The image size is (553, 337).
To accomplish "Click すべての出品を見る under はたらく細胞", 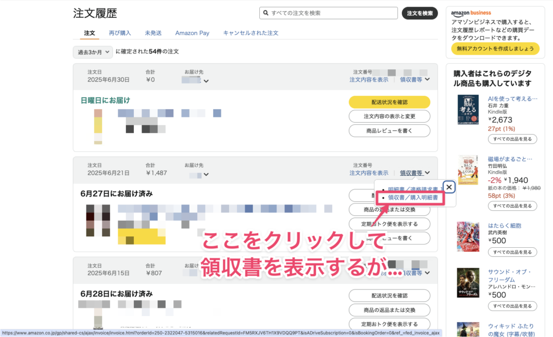I will pos(512,252).
